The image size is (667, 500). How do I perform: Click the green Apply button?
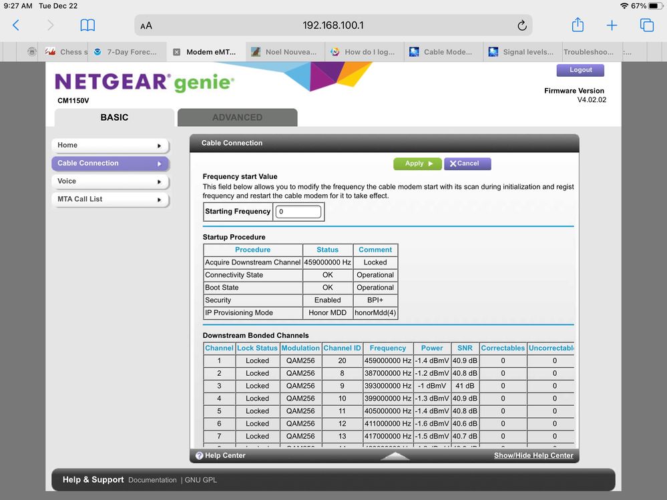tap(417, 164)
